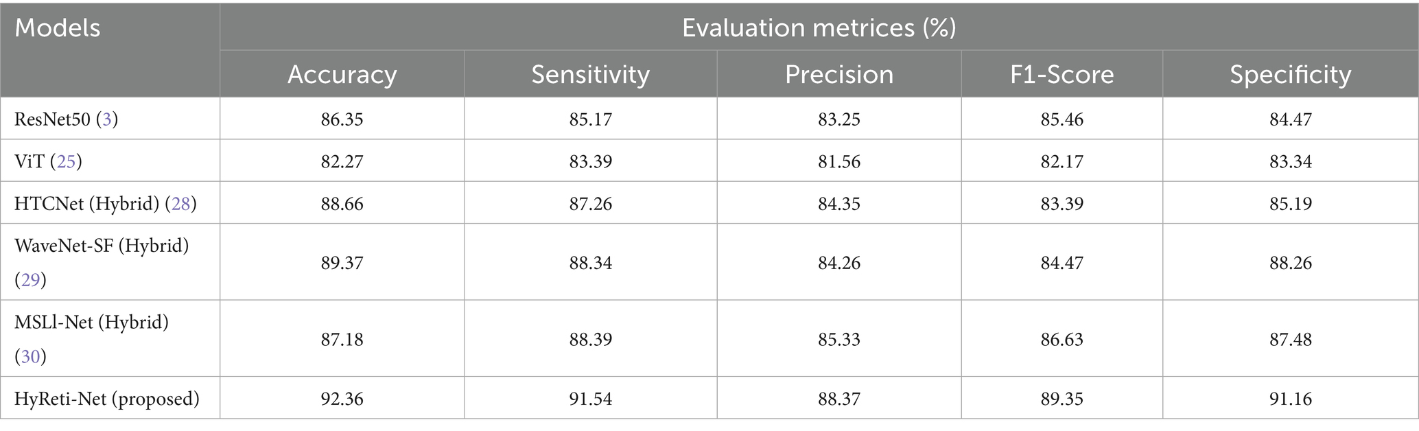Click HyReti-Net specificity value 91.16
1419x431 pixels.
pyautogui.click(x=1290, y=399)
